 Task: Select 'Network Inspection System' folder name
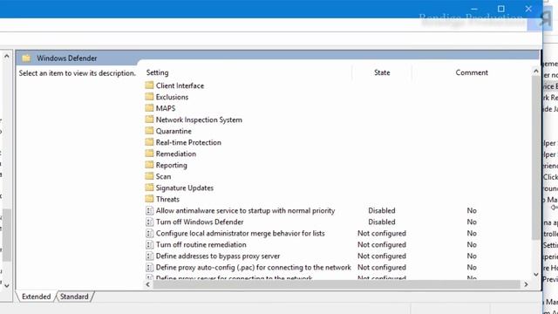pyautogui.click(x=199, y=119)
